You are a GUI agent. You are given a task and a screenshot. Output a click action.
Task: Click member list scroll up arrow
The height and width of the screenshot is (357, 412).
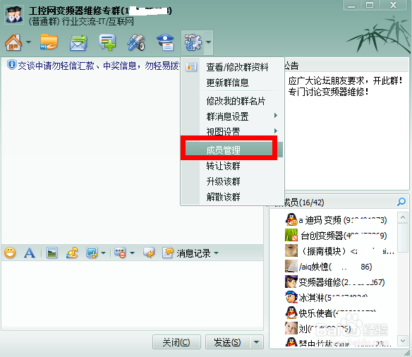pos(403,218)
